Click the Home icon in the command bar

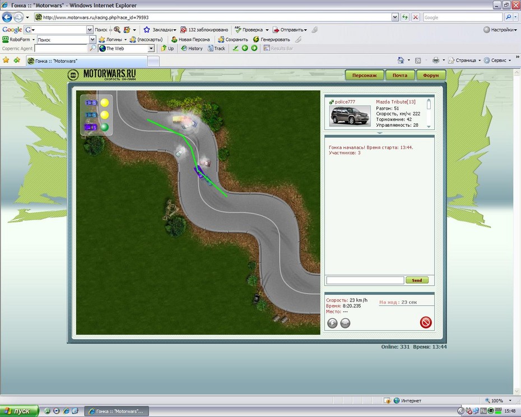[401, 60]
